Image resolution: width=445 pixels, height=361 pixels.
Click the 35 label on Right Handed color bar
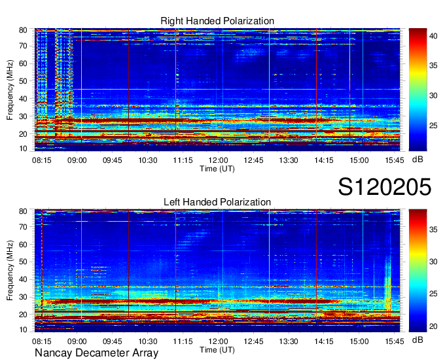(433, 65)
